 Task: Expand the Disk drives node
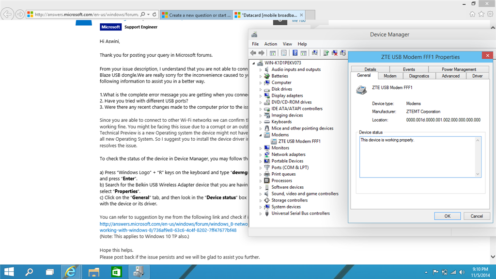[x=260, y=89]
